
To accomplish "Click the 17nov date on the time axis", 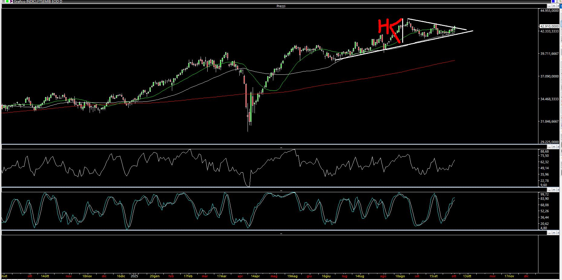I will click(509, 276).
